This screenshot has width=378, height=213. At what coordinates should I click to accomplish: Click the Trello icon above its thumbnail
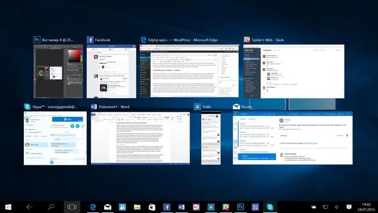[x=198, y=106]
